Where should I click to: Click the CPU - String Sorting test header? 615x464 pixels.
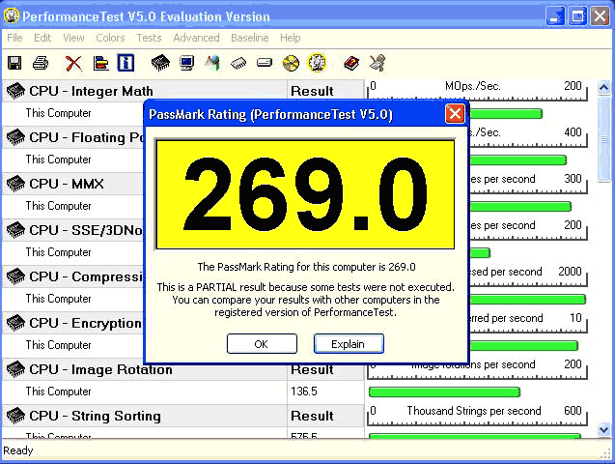pyautogui.click(x=95, y=416)
